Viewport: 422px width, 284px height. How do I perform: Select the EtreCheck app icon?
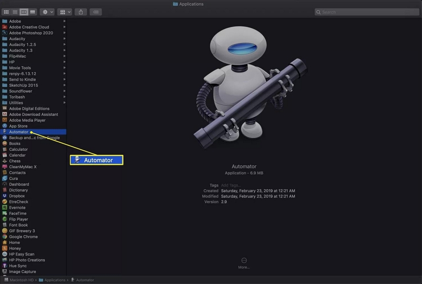(x=5, y=202)
